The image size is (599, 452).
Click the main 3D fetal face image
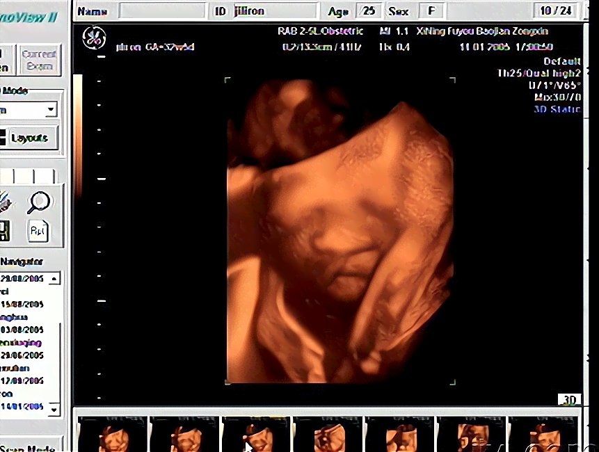340,231
